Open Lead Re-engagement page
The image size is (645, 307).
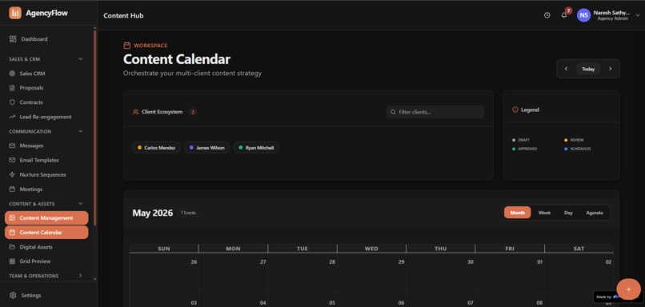click(x=46, y=117)
